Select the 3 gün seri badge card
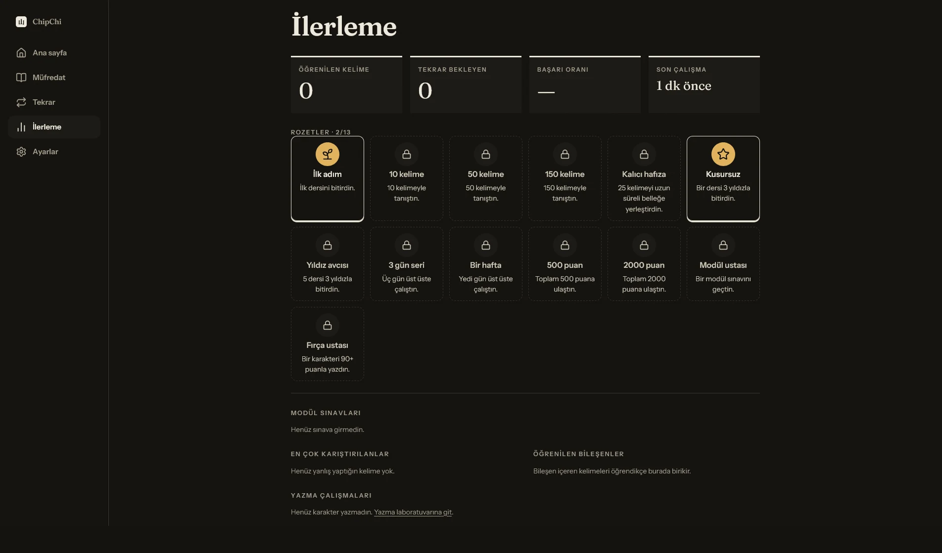The width and height of the screenshot is (942, 553). pyautogui.click(x=407, y=264)
